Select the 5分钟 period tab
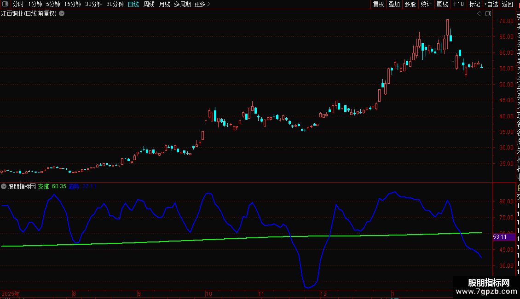 click(53, 4)
